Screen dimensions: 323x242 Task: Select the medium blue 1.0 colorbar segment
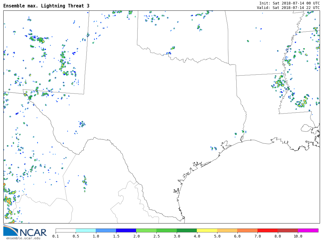tap(106, 230)
